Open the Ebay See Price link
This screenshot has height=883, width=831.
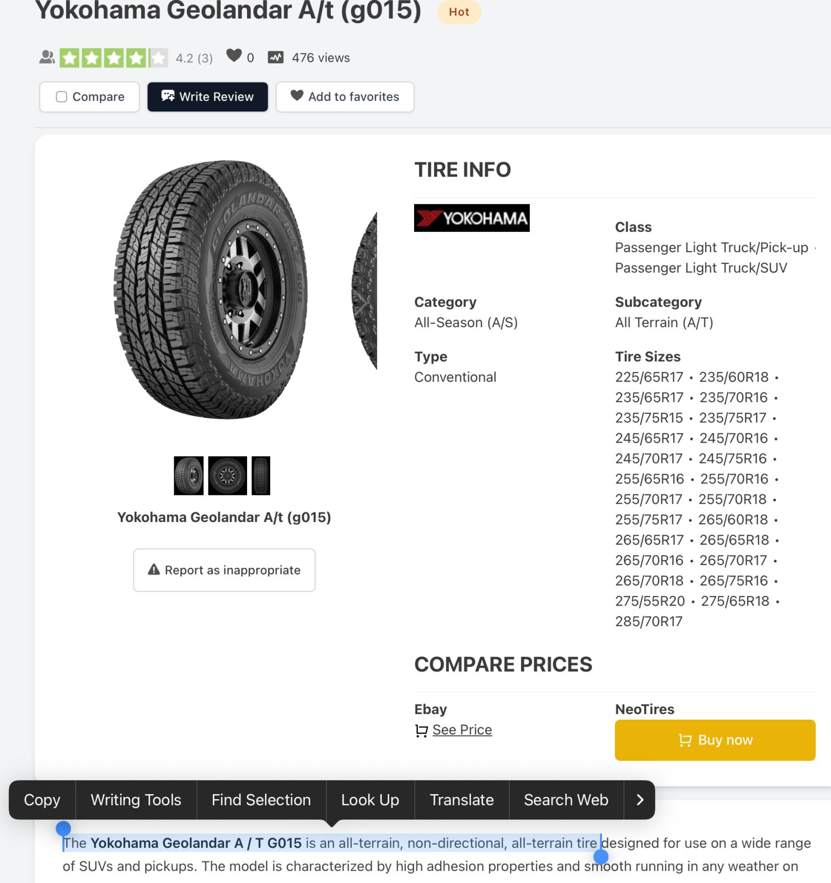click(x=462, y=730)
